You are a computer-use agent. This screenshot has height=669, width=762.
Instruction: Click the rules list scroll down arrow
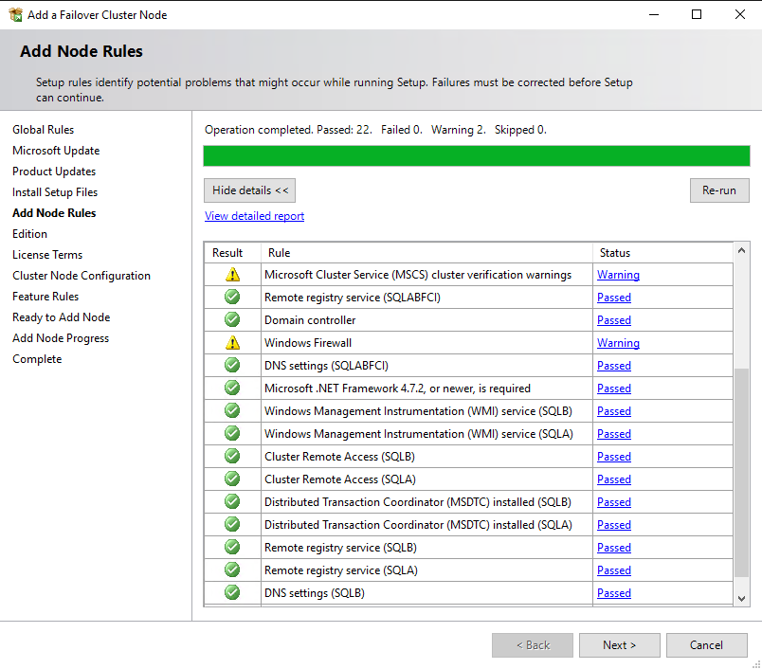pyautogui.click(x=741, y=599)
